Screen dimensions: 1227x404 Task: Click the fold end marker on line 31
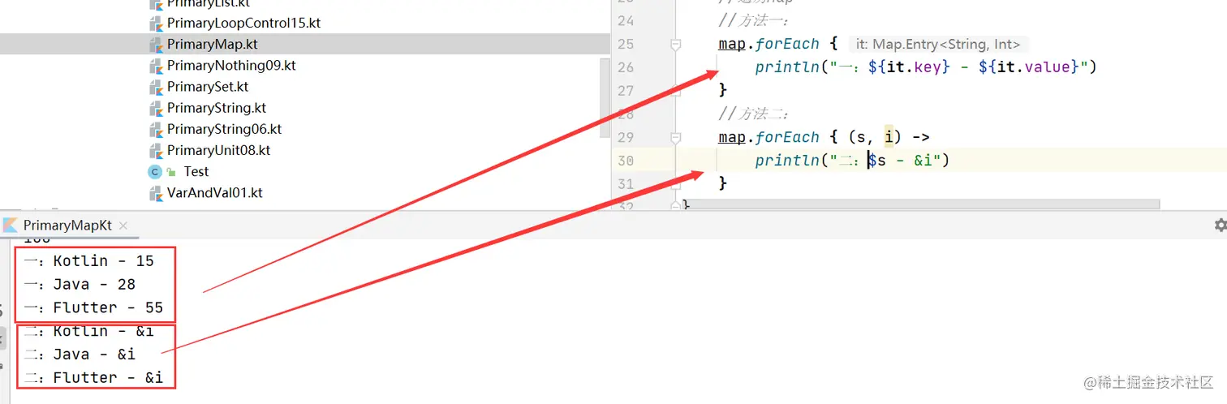(x=675, y=183)
